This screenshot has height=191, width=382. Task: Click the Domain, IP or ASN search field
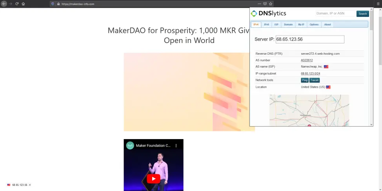(x=335, y=13)
